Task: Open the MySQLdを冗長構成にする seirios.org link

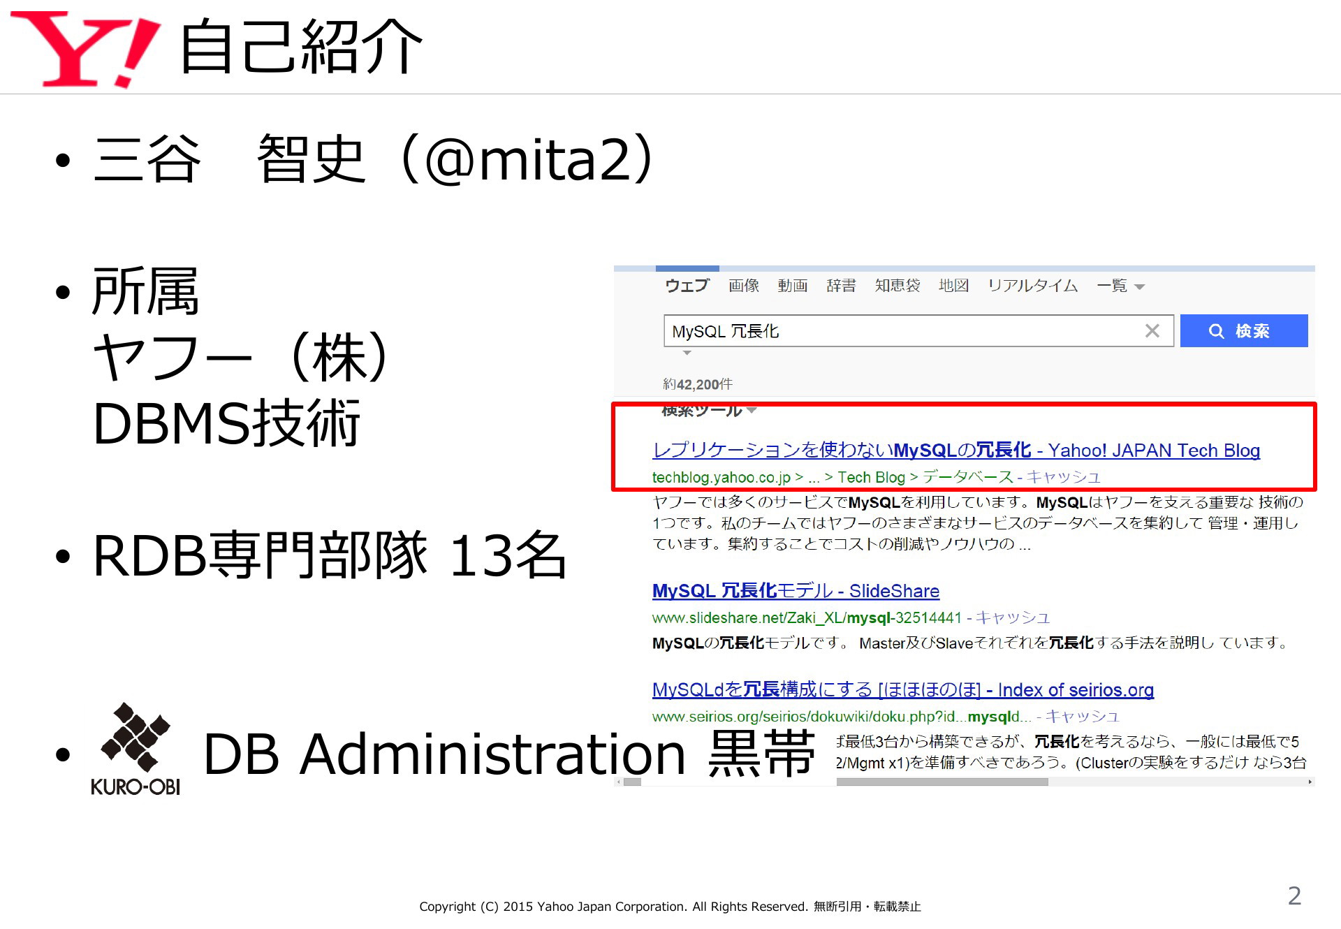Action: point(902,690)
